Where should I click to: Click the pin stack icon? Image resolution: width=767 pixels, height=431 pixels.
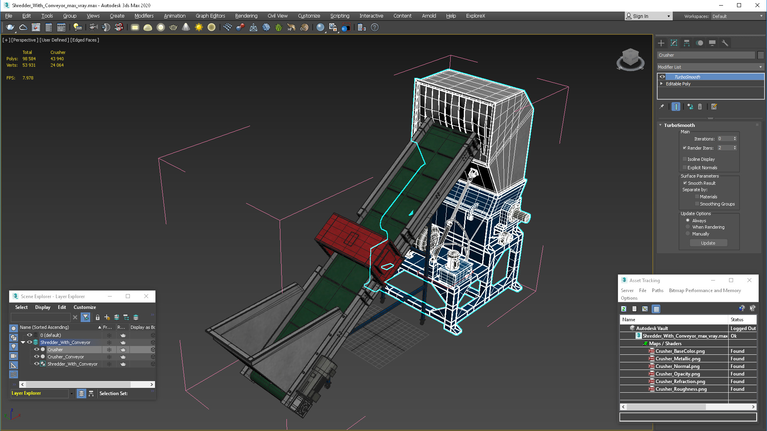click(662, 107)
